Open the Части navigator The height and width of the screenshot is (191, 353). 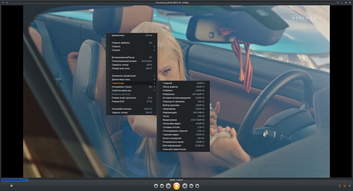pyautogui.click(x=183, y=116)
